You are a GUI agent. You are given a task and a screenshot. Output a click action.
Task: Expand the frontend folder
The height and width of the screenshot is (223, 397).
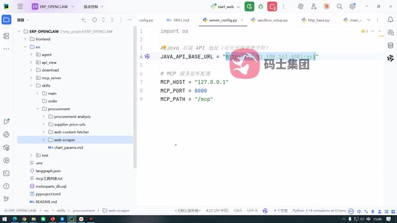click(25, 39)
